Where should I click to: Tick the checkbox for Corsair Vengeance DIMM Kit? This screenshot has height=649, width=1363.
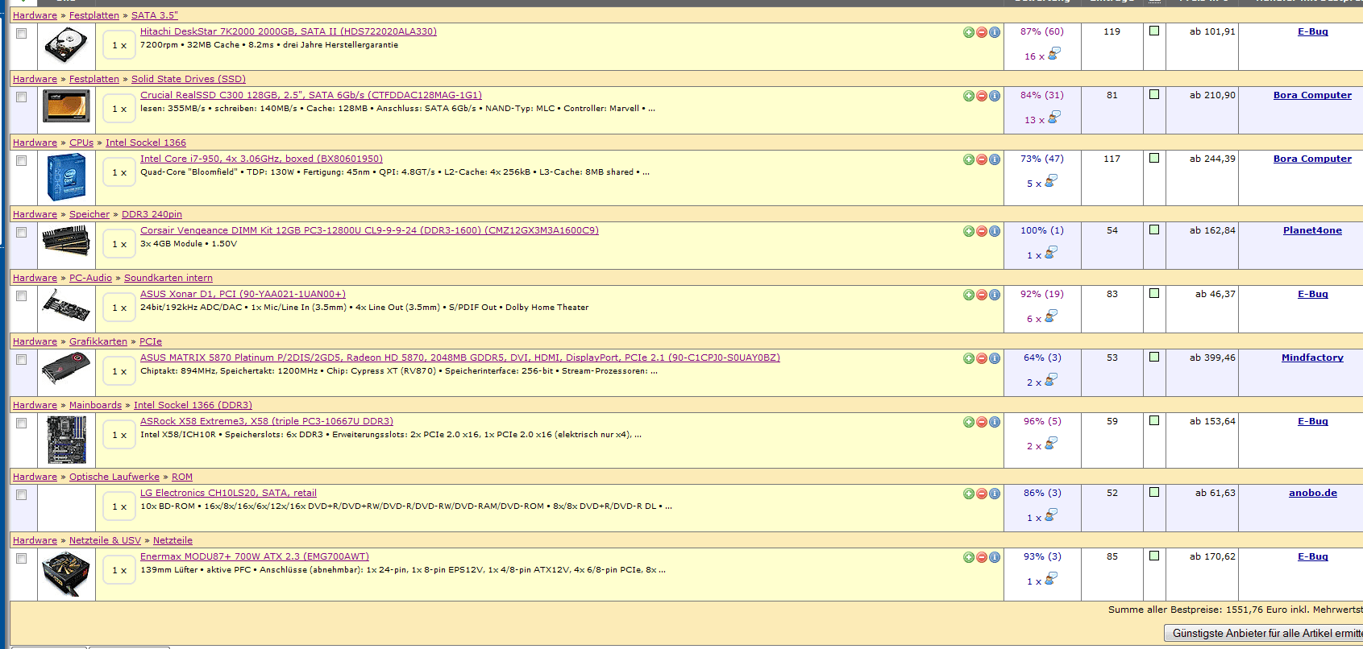click(x=22, y=232)
